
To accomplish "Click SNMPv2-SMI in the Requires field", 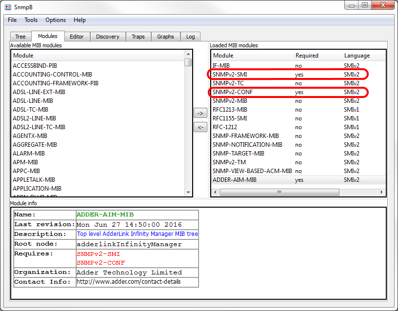I will (99, 254).
